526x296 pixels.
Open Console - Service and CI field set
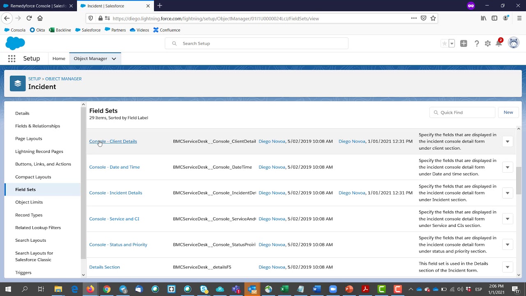(114, 219)
